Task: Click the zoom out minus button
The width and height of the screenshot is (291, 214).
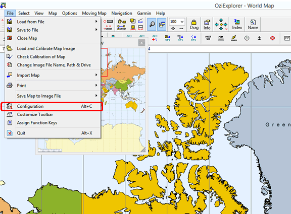Action: 181,28
